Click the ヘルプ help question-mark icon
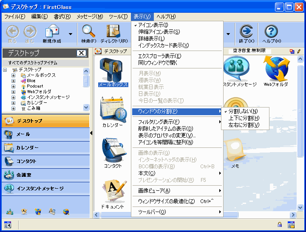This screenshot has height=232, width=306. (271, 31)
